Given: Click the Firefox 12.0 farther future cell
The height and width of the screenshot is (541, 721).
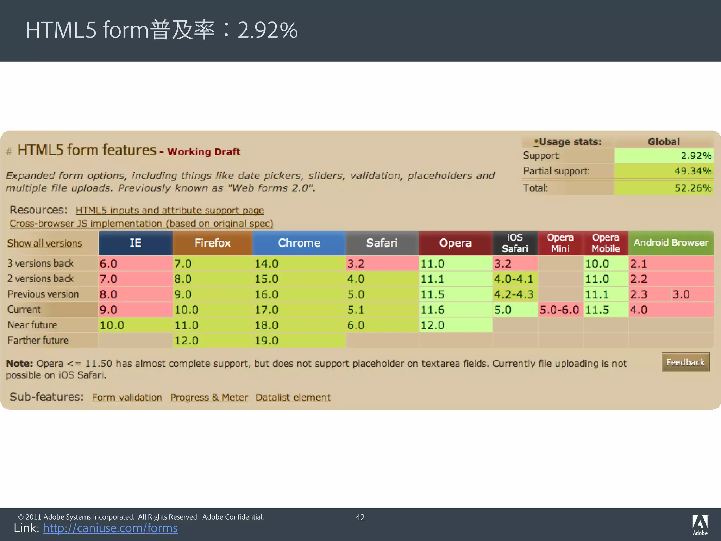Looking at the screenshot, I should [212, 341].
